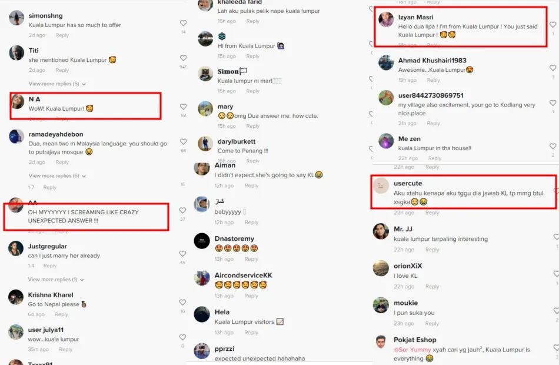This screenshot has height=365, width=559.
Task: Tap the heart beside Justgregular's comment
Action: [x=182, y=254]
